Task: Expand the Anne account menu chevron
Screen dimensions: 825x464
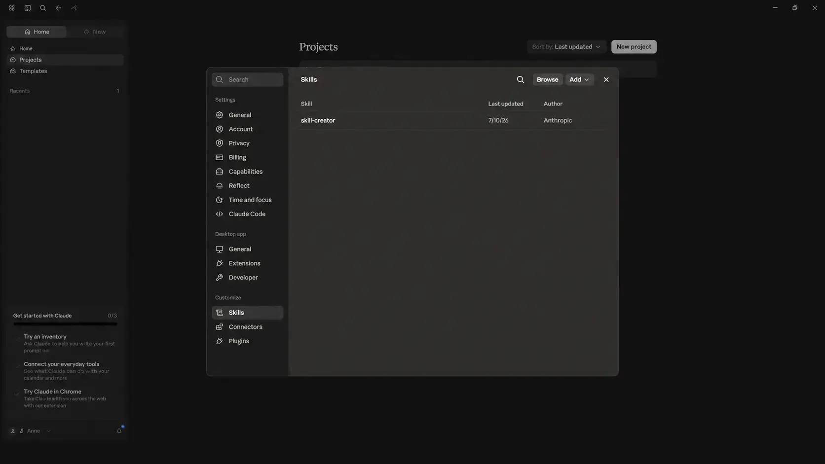Action: [x=48, y=431]
